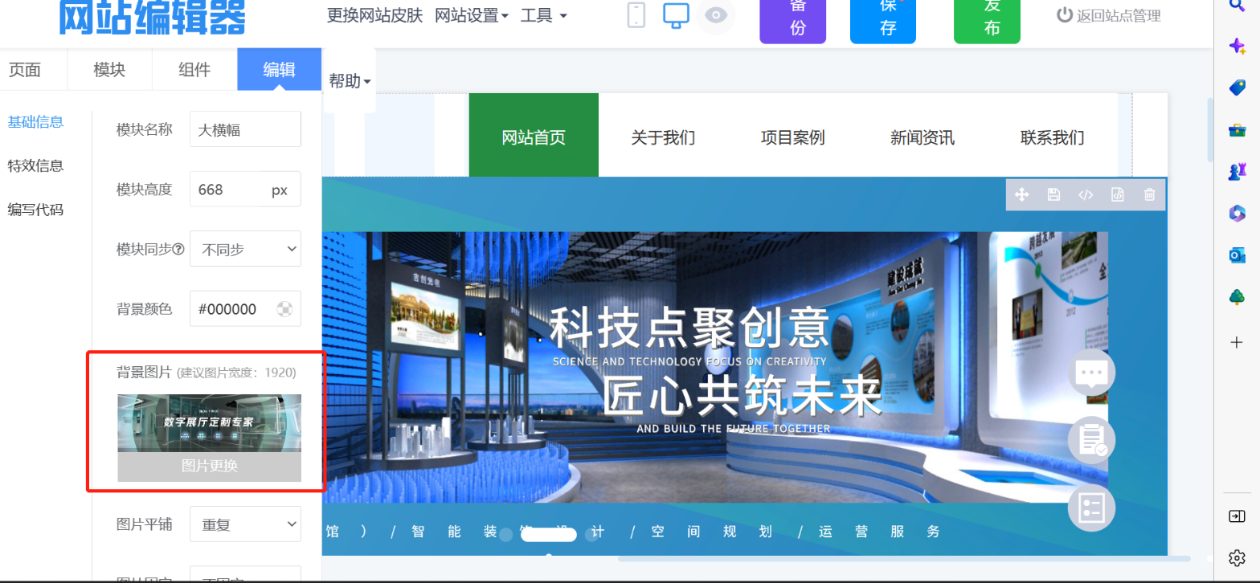Open the green tree sidebar icon
Screen dimensions: 1260x583
point(1237,297)
